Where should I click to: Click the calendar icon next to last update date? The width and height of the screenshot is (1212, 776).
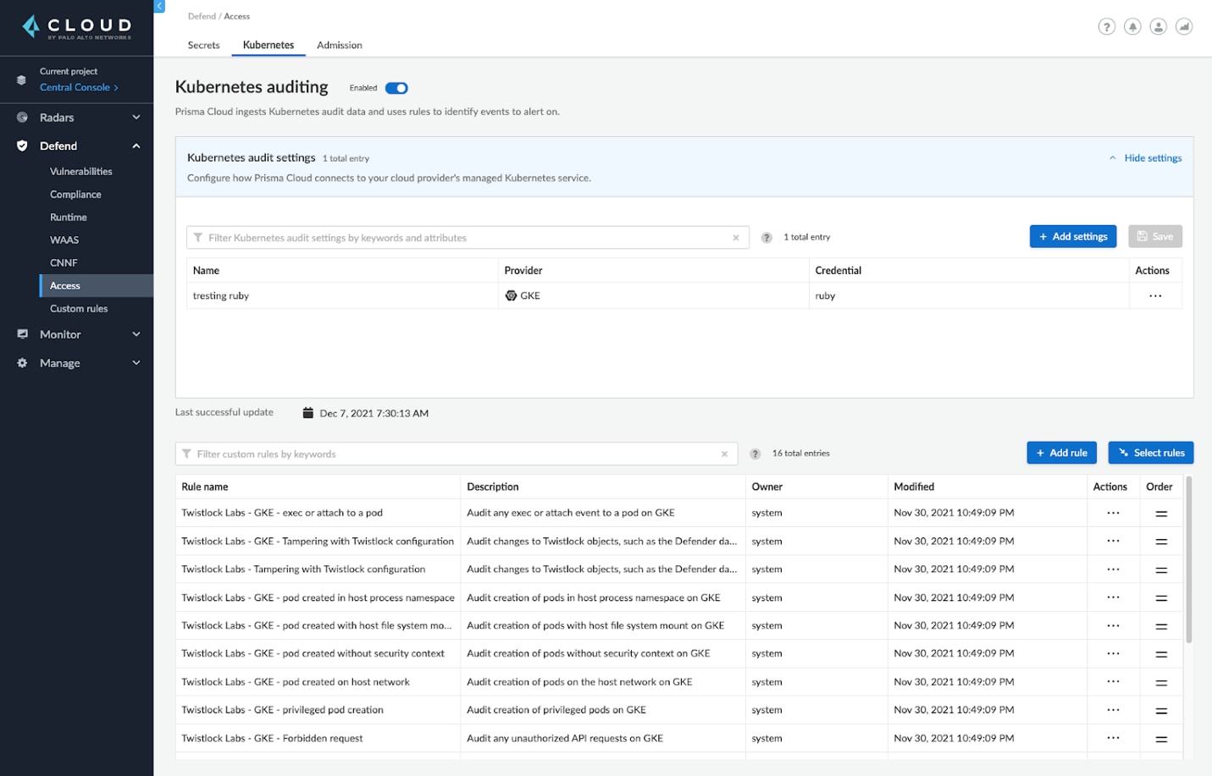point(308,413)
